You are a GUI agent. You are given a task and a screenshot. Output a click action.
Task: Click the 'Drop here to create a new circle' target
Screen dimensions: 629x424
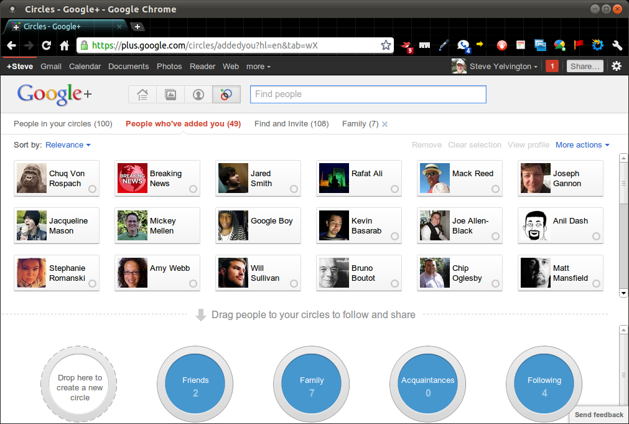click(80, 384)
